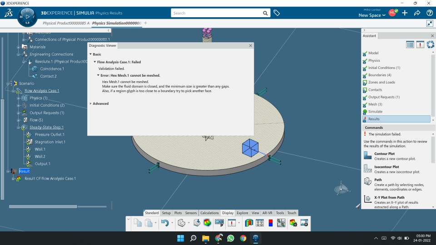The image size is (436, 245).
Task: Collapse the Assistant panel with chevron
Action: pyautogui.click(x=364, y=30)
